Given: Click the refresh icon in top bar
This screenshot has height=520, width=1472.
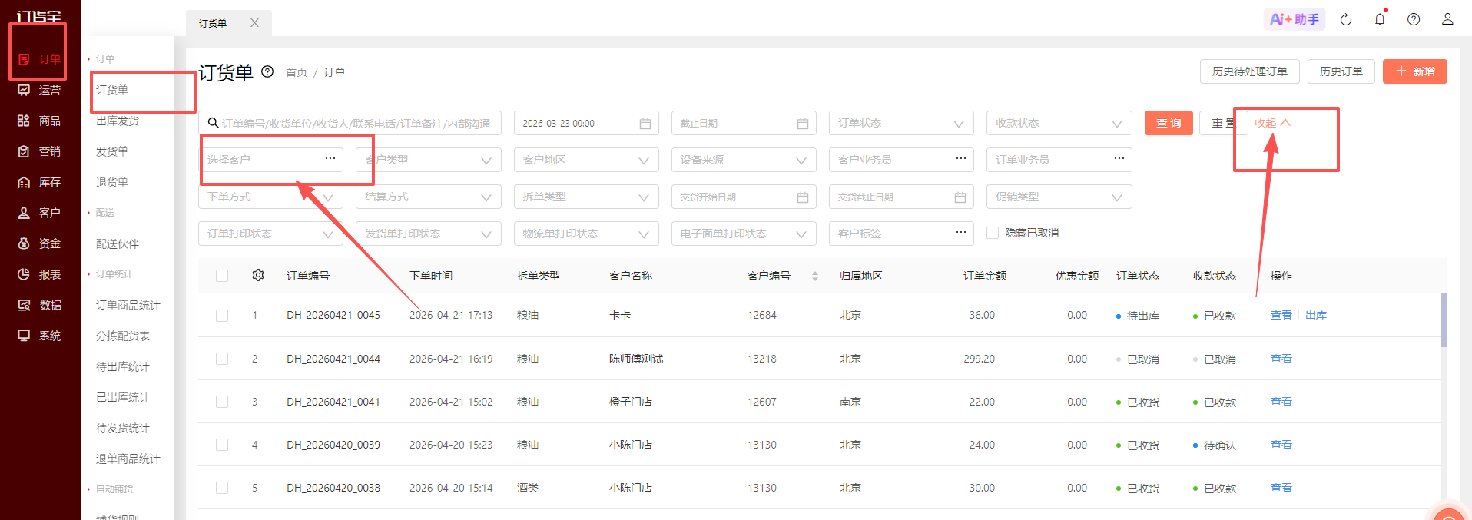Looking at the screenshot, I should point(1346,19).
